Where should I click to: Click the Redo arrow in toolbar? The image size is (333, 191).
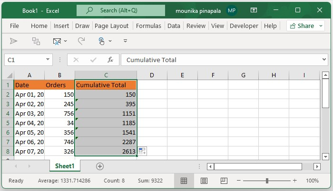pos(81,41)
